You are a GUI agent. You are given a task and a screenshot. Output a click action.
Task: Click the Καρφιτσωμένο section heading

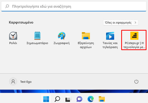coord(21,23)
